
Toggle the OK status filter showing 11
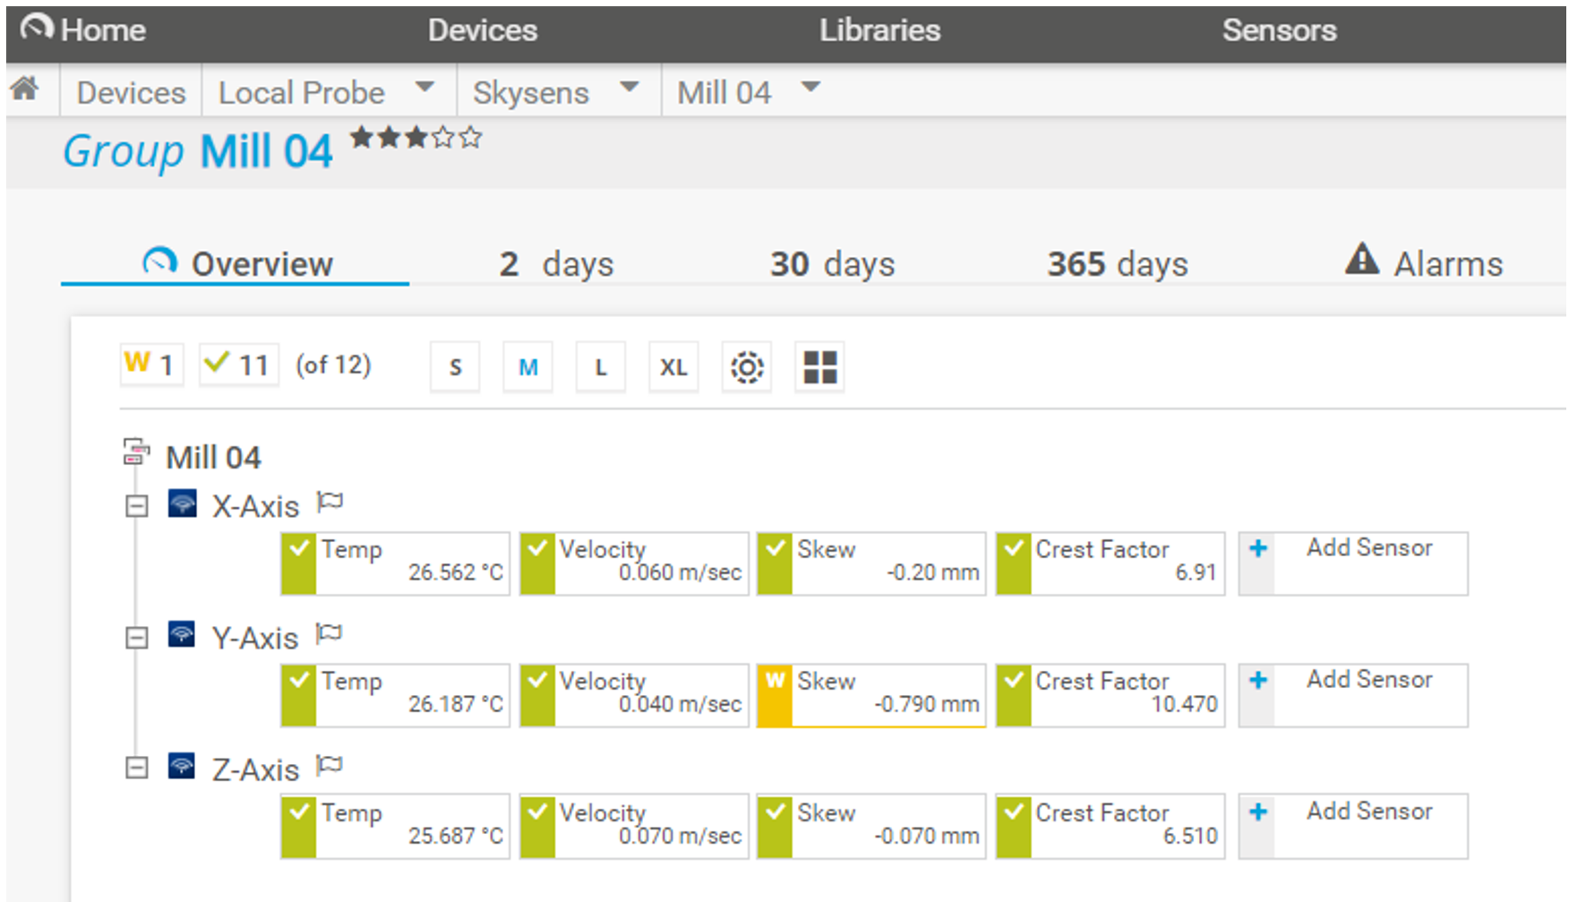point(238,365)
